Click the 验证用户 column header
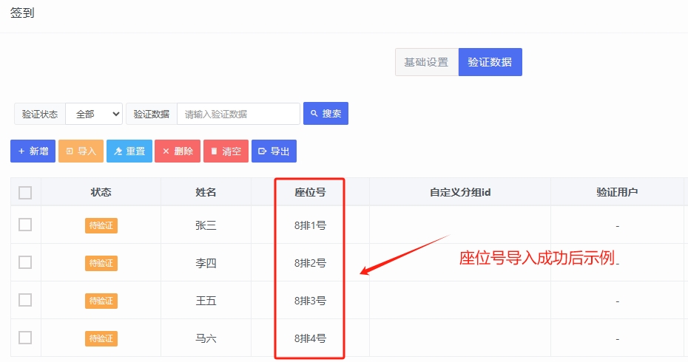Image resolution: width=688 pixels, height=362 pixels. coord(617,192)
